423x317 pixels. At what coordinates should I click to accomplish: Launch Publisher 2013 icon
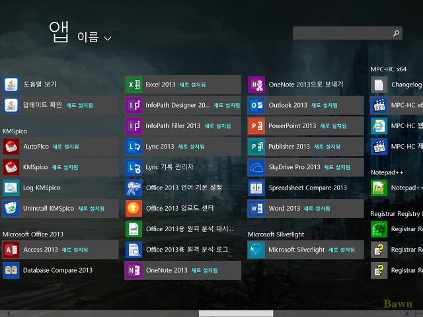(x=256, y=147)
